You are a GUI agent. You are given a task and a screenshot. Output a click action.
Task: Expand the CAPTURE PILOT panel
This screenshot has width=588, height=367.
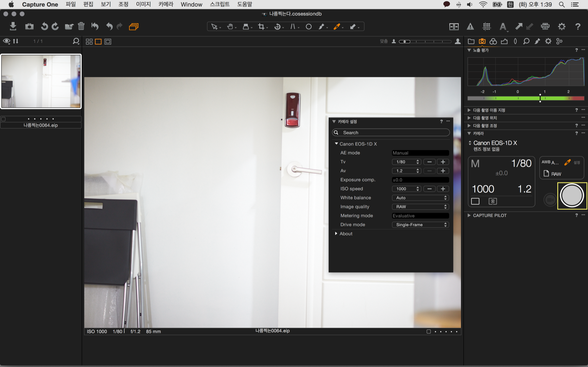tap(469, 216)
